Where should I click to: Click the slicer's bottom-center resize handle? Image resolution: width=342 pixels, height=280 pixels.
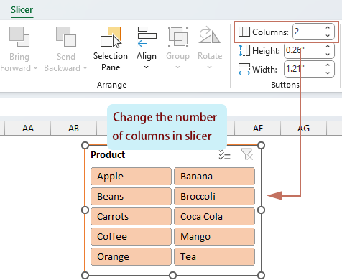pos(172,275)
